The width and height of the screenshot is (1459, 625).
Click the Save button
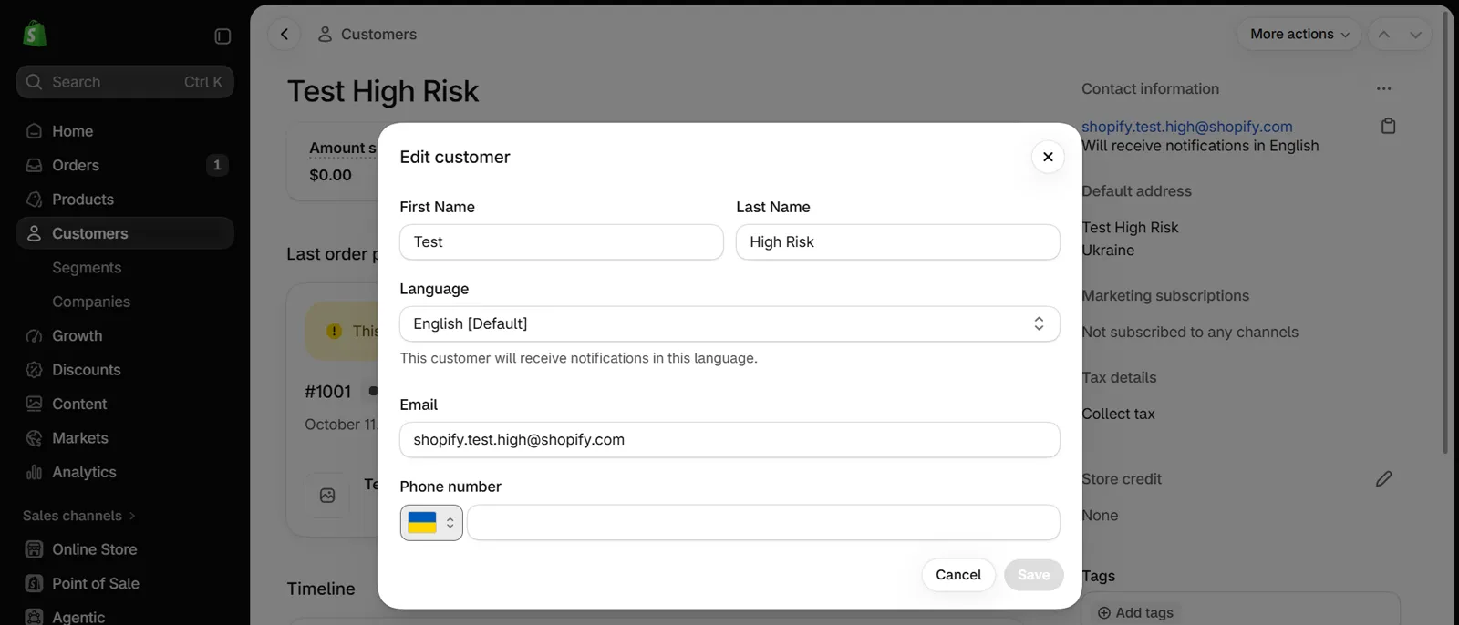click(x=1033, y=575)
